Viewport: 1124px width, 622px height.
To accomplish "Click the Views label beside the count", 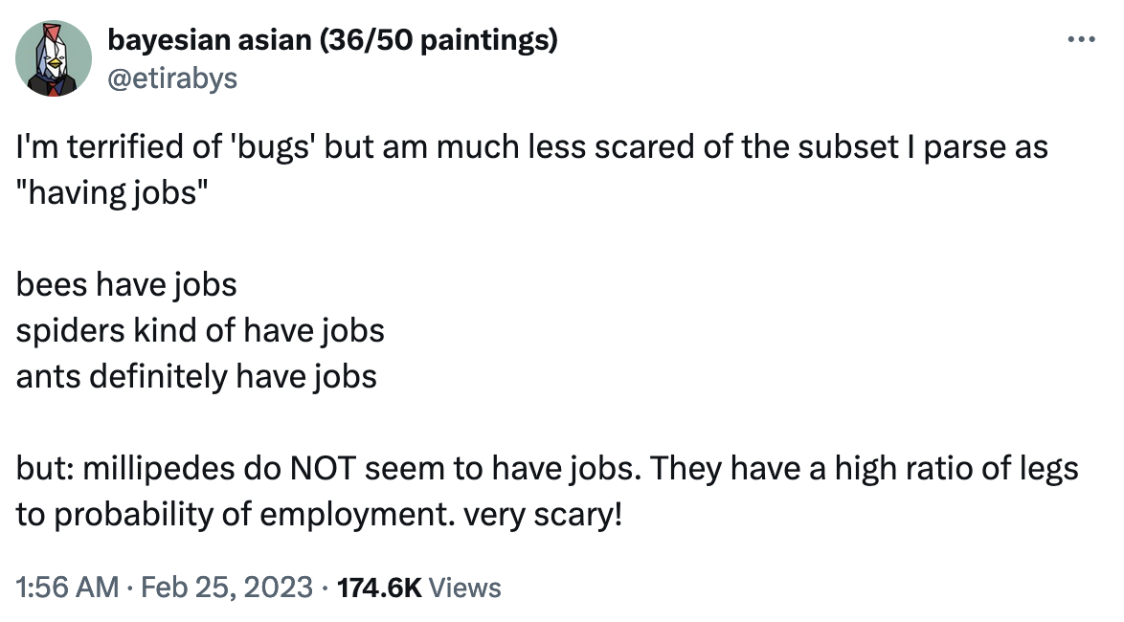I will point(465,587).
